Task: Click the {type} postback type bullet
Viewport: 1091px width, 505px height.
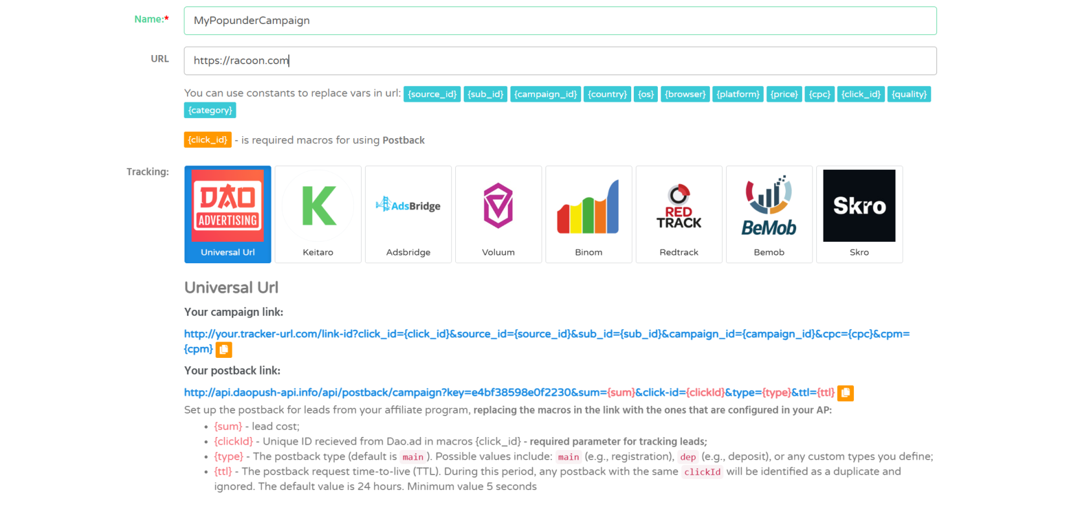Action: pyautogui.click(x=573, y=456)
